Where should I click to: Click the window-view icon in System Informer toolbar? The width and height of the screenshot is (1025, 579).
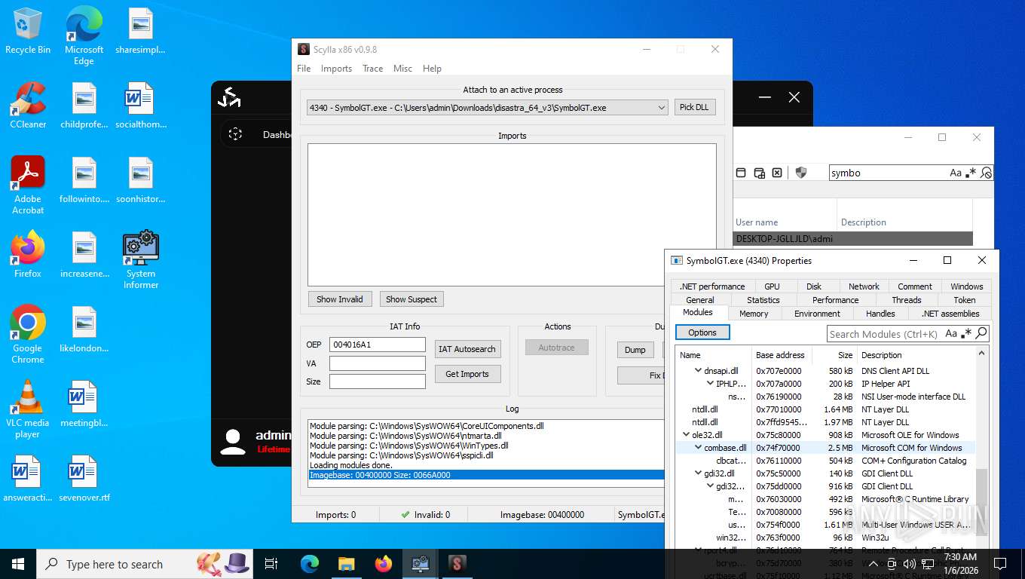click(x=741, y=173)
